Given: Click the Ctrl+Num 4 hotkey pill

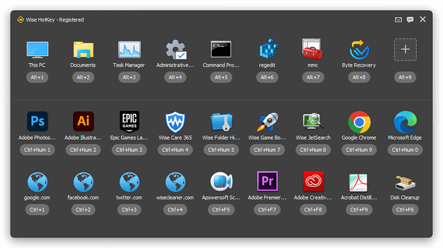Looking at the screenshot, I should point(175,150).
